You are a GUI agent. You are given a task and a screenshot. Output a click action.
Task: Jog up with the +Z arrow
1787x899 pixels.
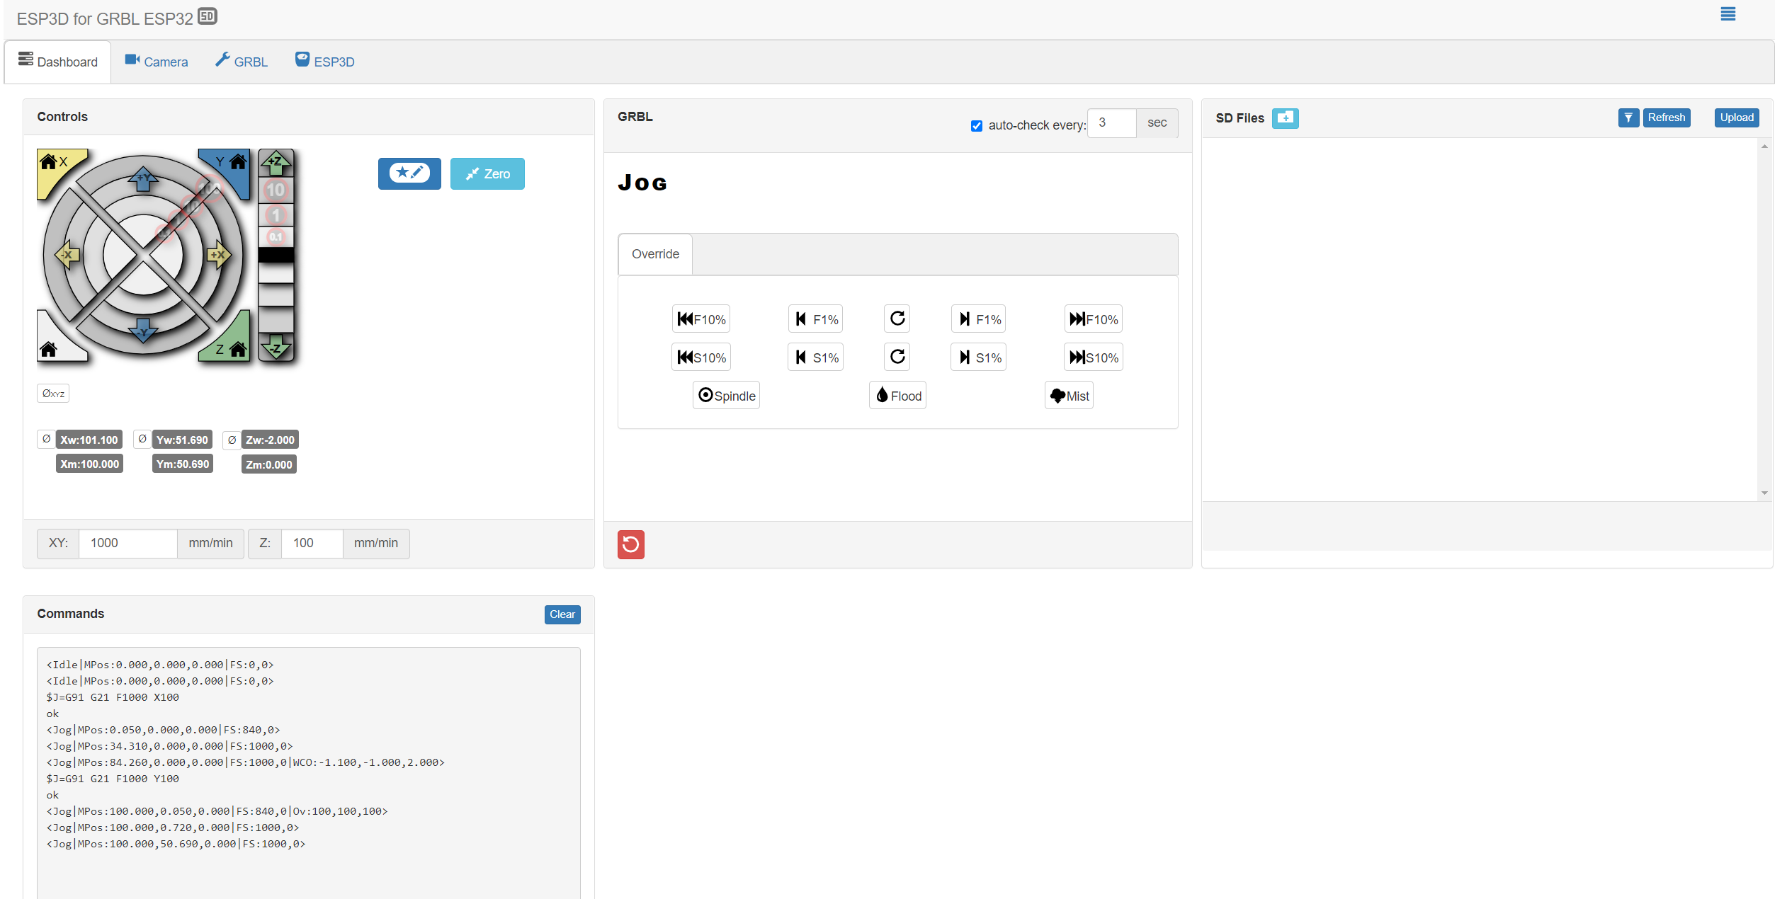(276, 163)
